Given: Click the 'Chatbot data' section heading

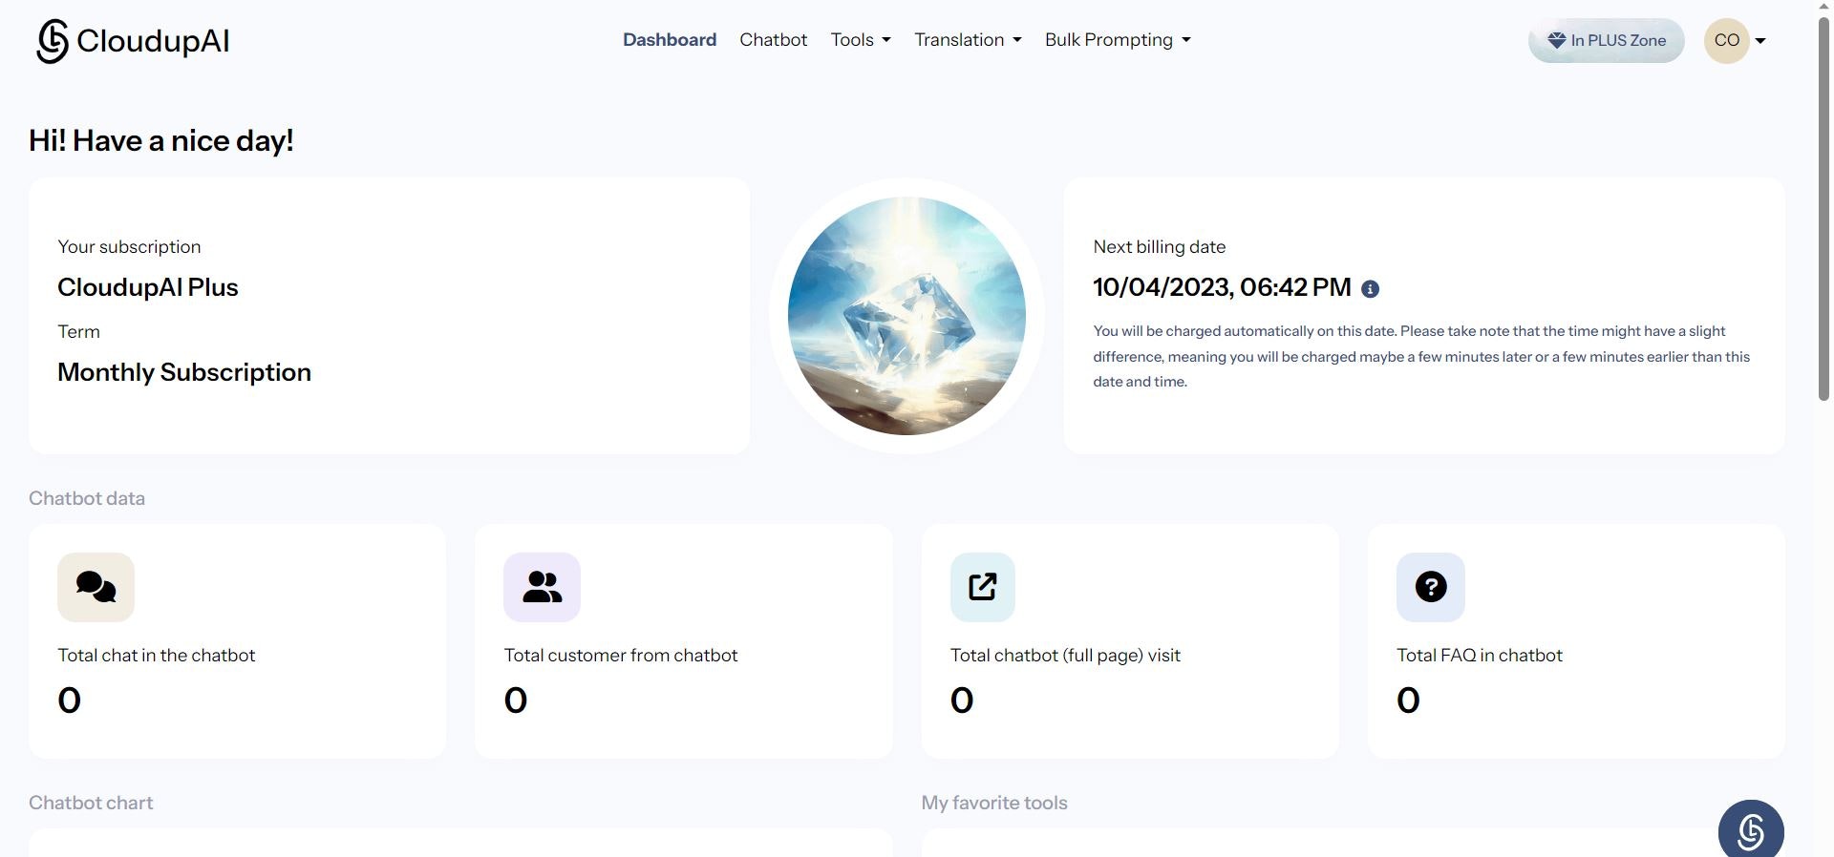Looking at the screenshot, I should pyautogui.click(x=87, y=498).
